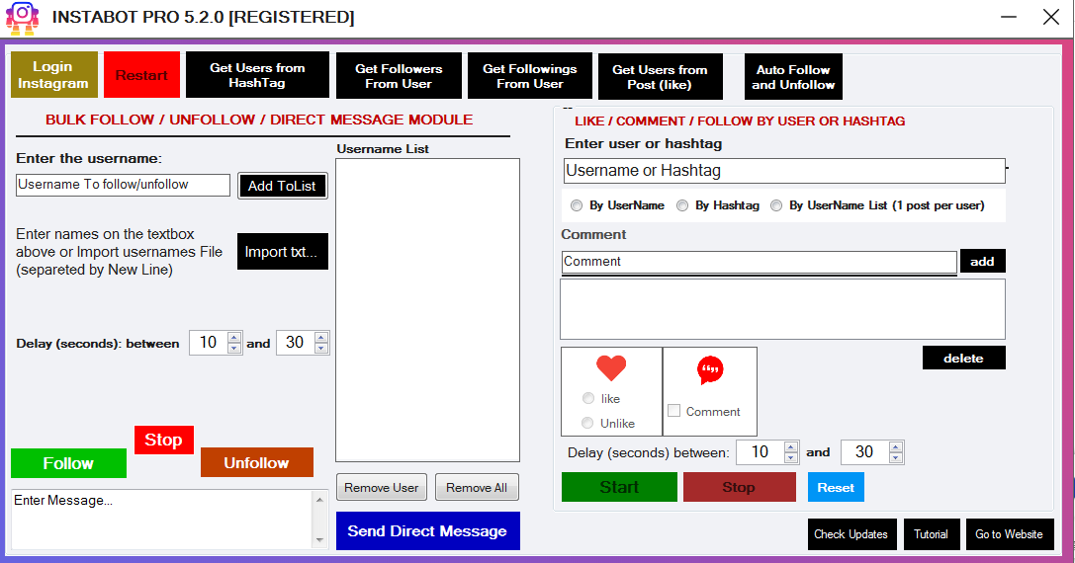The height and width of the screenshot is (563, 1075).
Task: Open Get Users from HashTag
Action: click(x=257, y=75)
